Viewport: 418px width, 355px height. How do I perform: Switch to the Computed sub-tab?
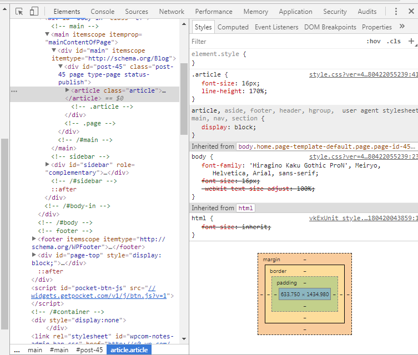coord(233,27)
